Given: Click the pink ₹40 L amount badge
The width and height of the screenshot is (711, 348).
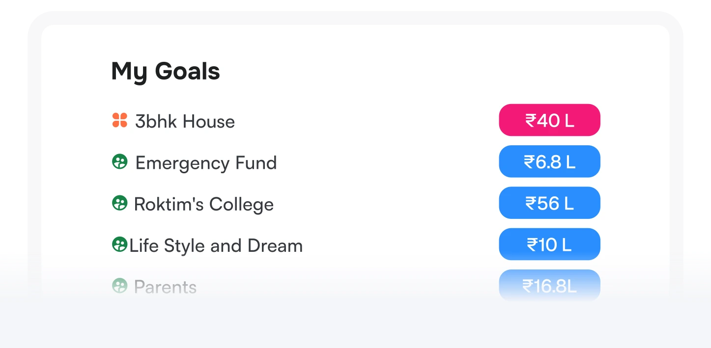Looking at the screenshot, I should click(x=549, y=120).
